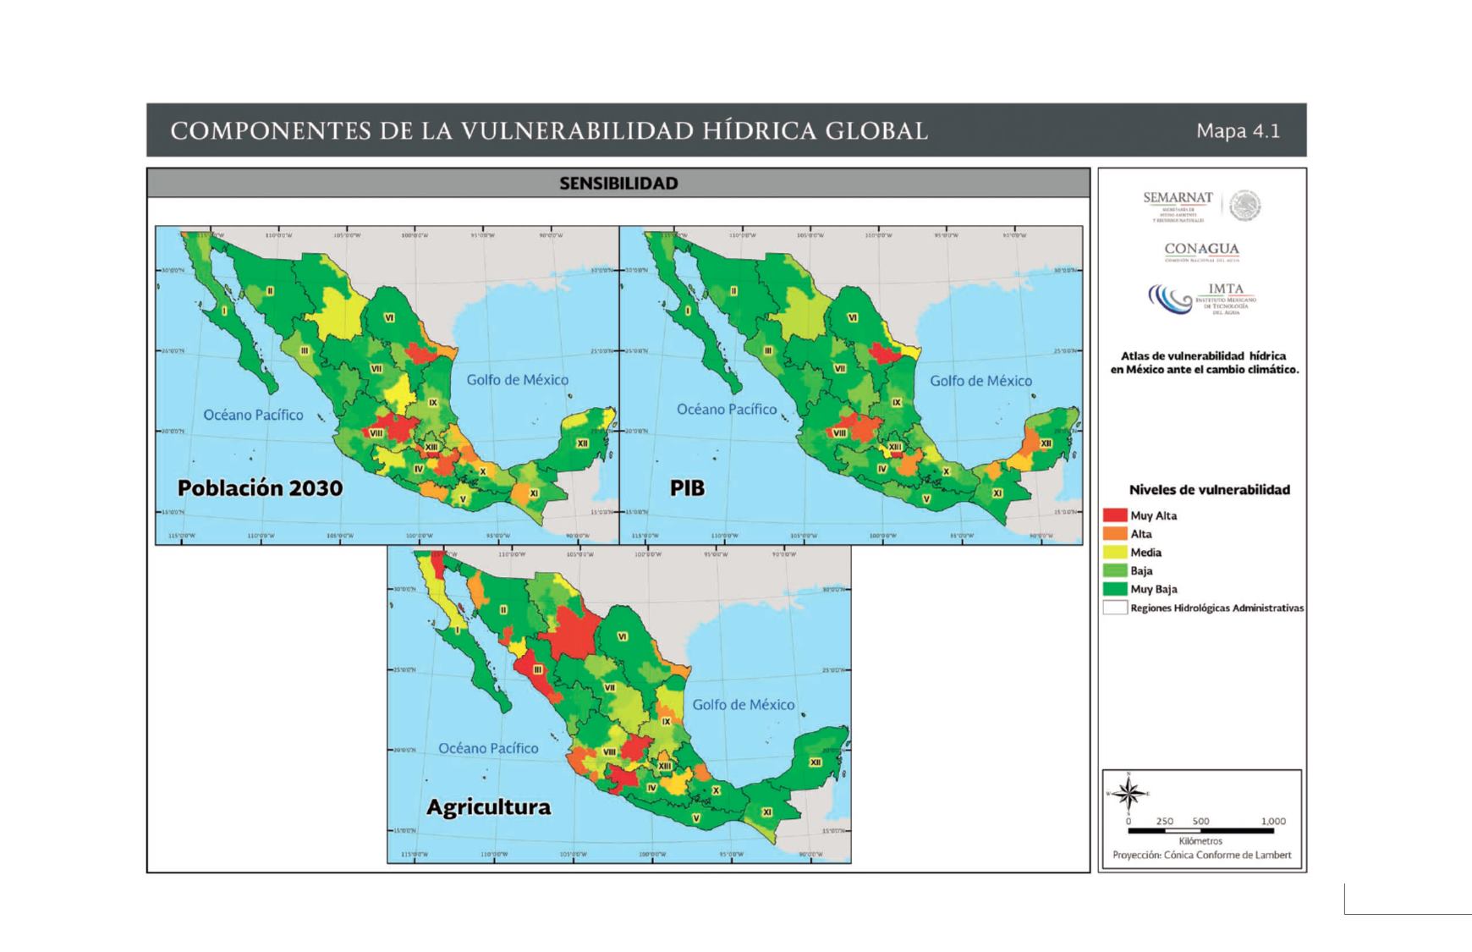This screenshot has width=1472, height=952.
Task: Click the IMTA wave logo
Action: tap(1170, 300)
